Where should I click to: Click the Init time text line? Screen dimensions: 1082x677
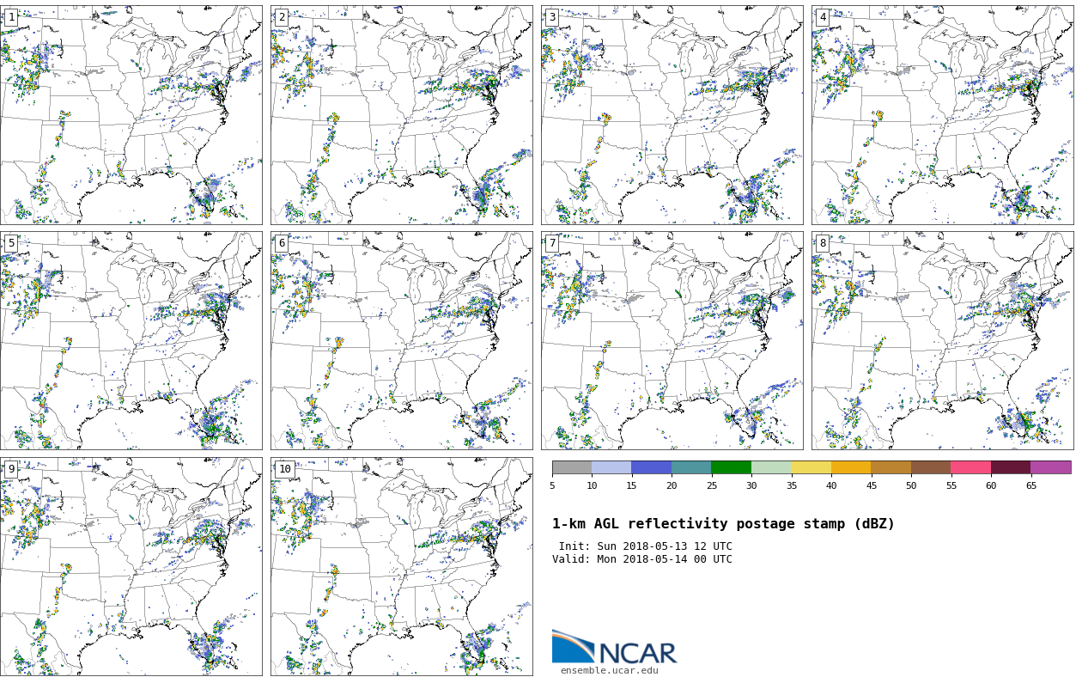pos(645,546)
